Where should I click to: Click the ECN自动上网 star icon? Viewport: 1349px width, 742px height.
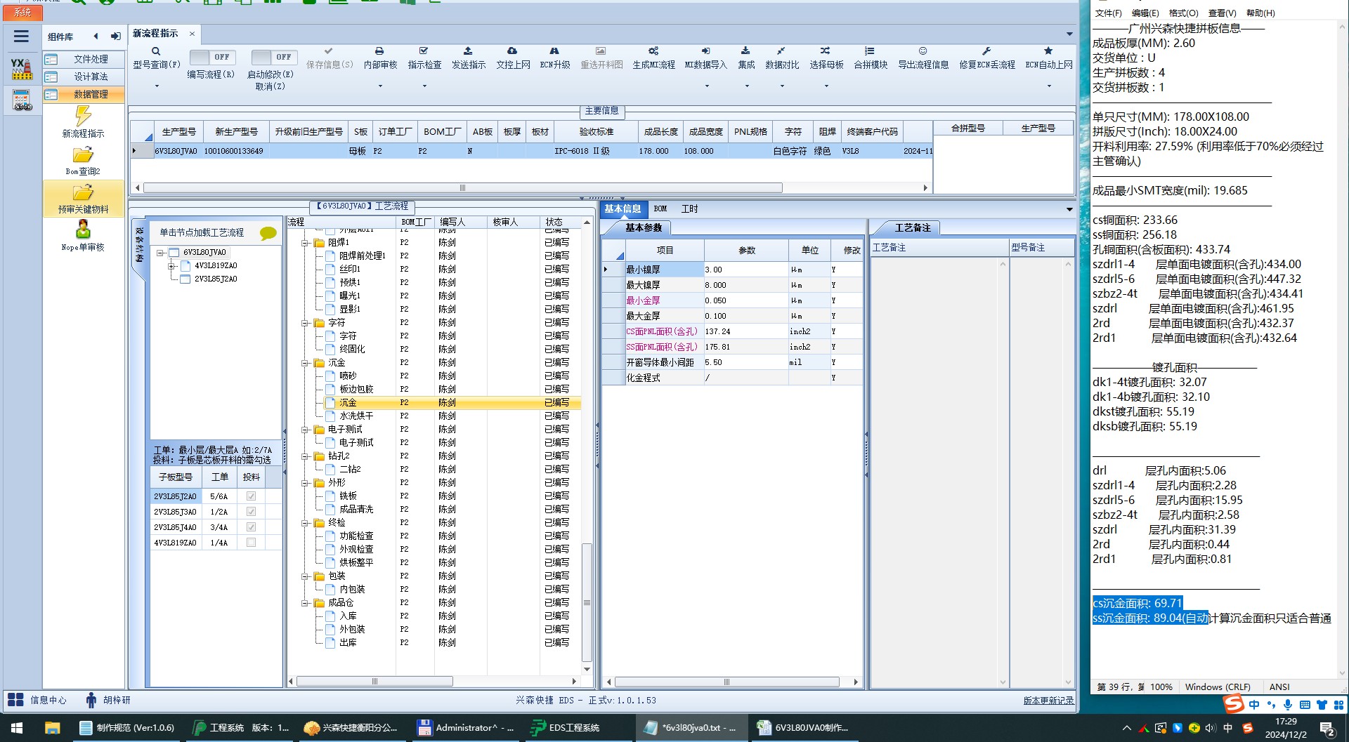click(x=1048, y=51)
